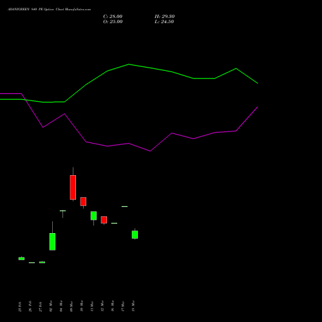Click the 27 Feb date label
This screenshot has width=322, height=322.
tap(41, 307)
